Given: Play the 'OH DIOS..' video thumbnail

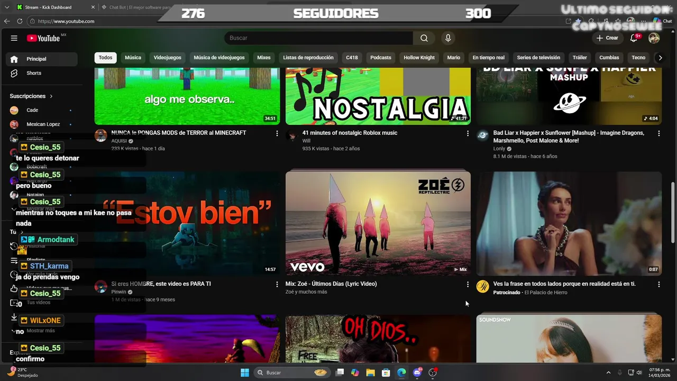Looking at the screenshot, I should click(378, 339).
